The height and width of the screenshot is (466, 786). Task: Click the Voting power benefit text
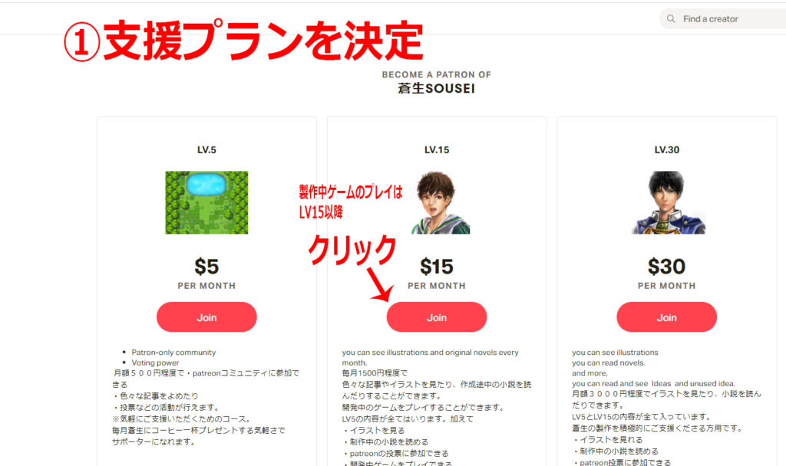click(155, 363)
